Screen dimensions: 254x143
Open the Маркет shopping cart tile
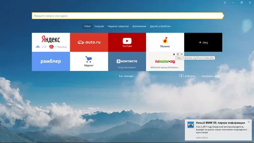click(89, 61)
